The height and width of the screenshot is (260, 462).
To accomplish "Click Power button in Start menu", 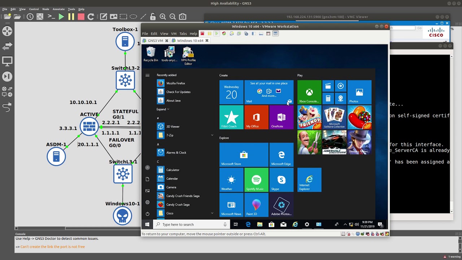I will coord(147,214).
